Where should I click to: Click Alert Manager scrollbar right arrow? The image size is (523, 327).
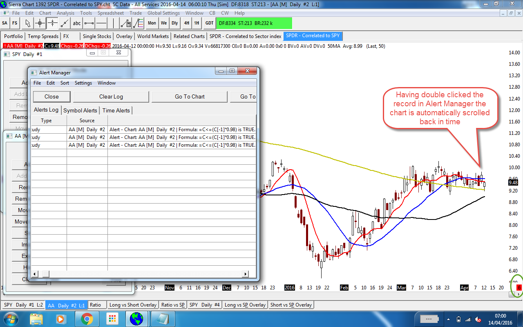[245, 274]
